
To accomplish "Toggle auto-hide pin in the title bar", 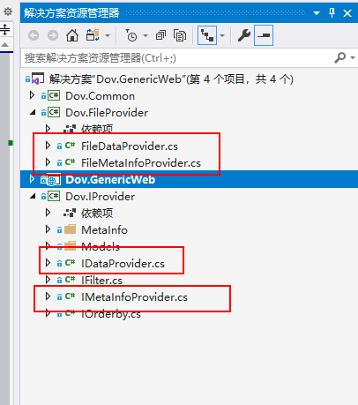I will point(332,13).
